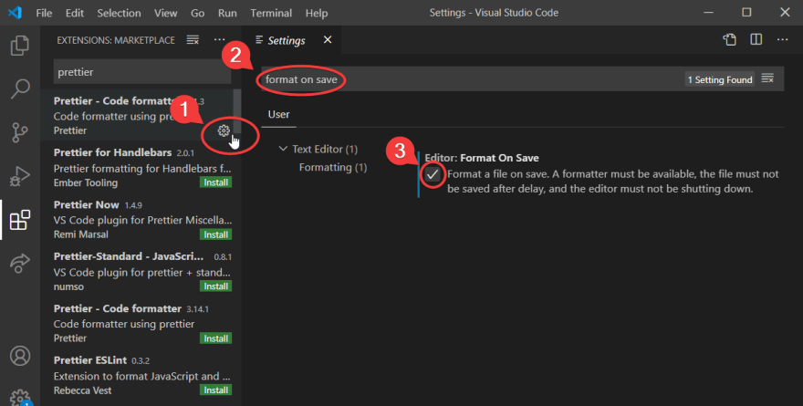The height and width of the screenshot is (406, 803).
Task: Install the Prettier ESLint extension
Action: click(x=215, y=390)
